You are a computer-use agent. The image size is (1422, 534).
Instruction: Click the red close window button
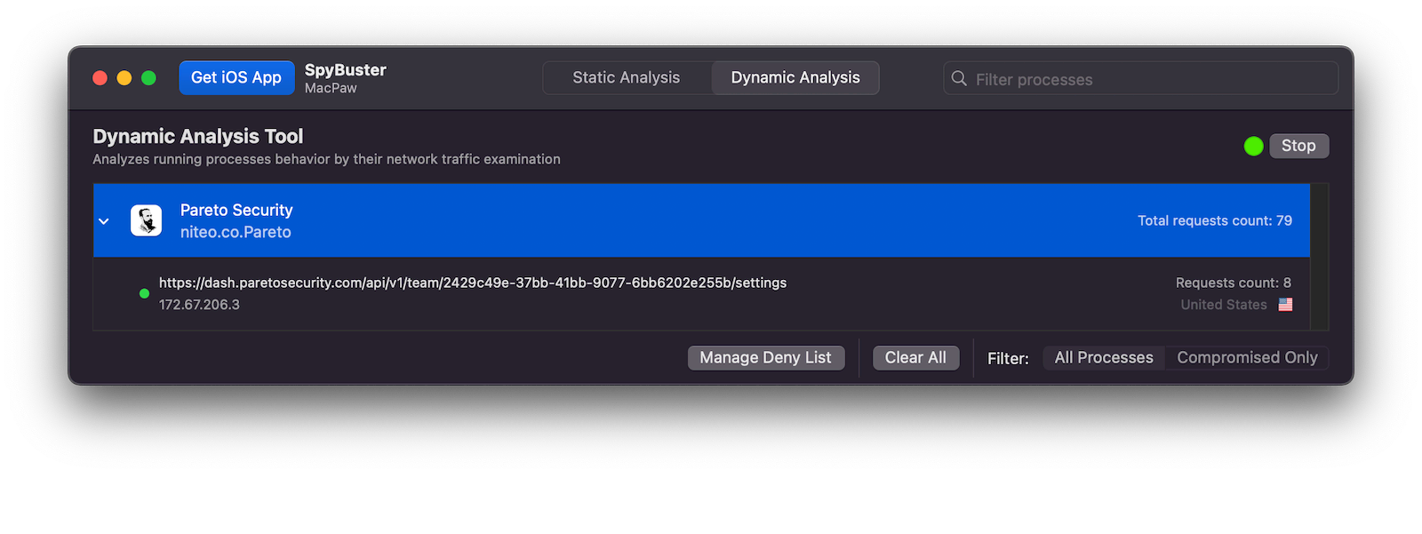tap(100, 78)
